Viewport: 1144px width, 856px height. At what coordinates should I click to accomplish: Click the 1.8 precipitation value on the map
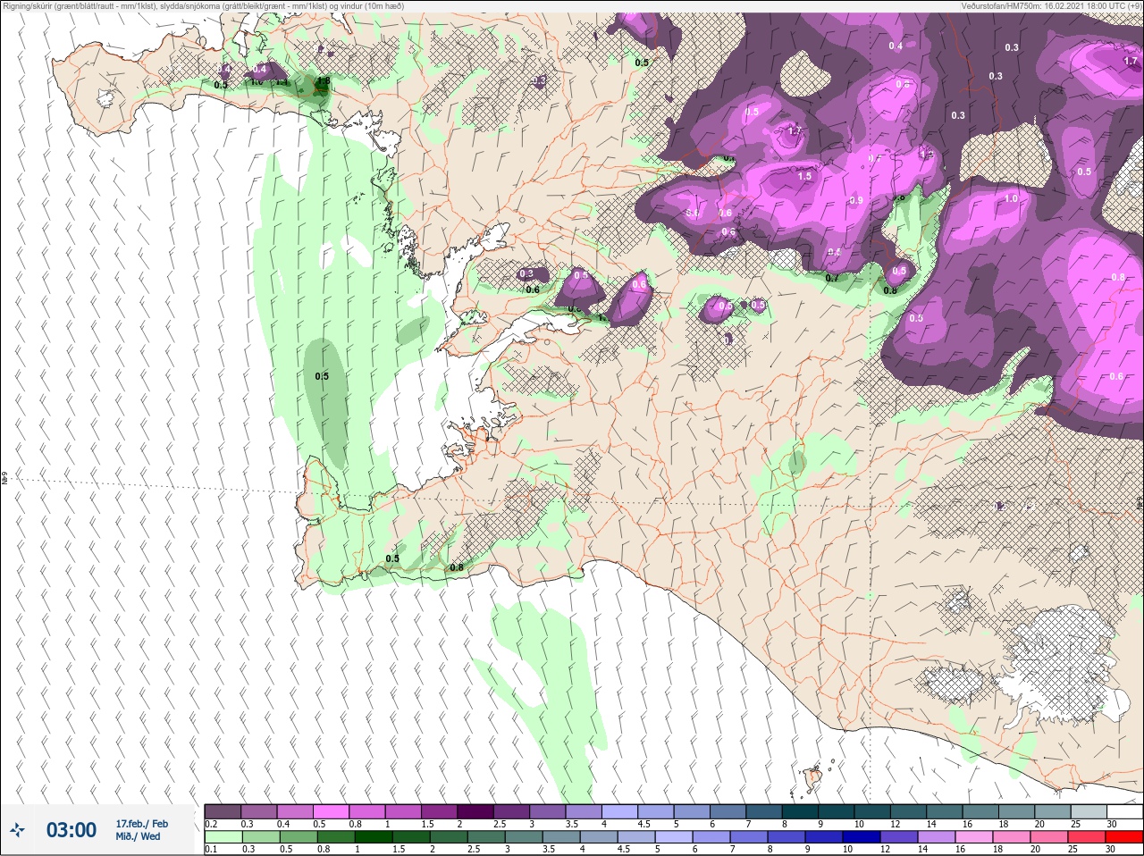(324, 80)
